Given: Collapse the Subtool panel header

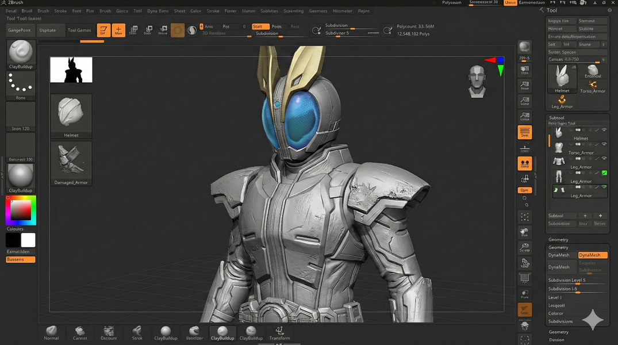Looking at the screenshot, I should 556,118.
